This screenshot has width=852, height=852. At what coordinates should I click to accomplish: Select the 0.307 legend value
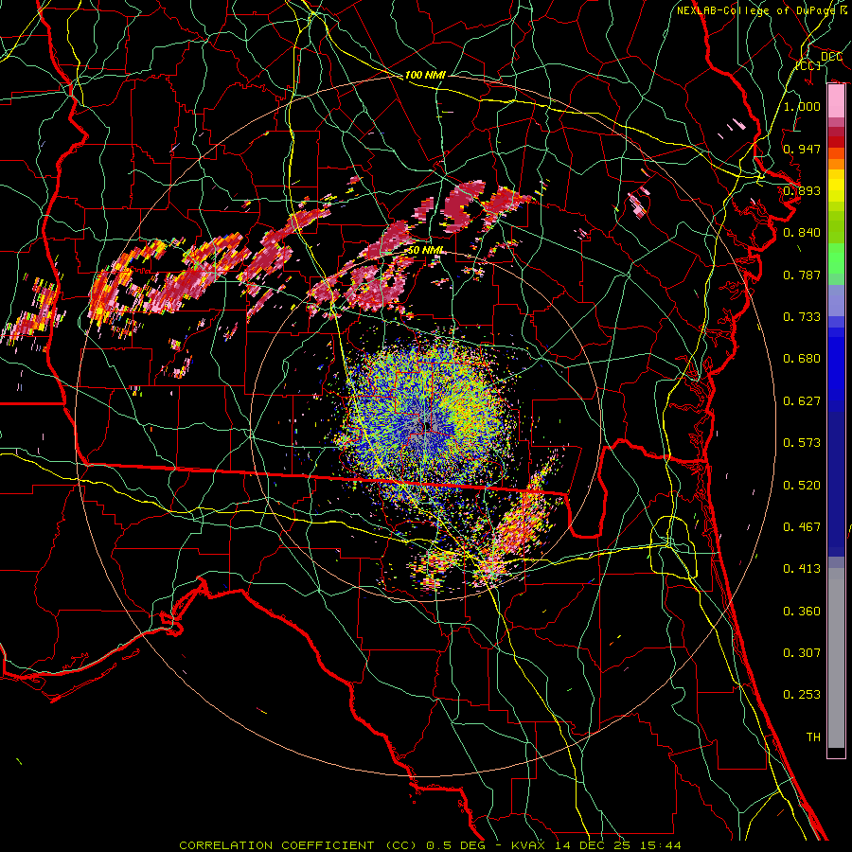(802, 653)
